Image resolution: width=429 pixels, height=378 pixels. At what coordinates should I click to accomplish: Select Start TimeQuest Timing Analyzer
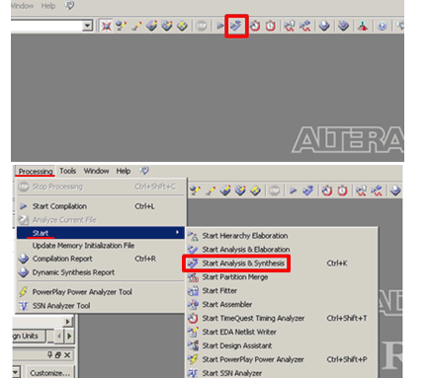pos(282,319)
